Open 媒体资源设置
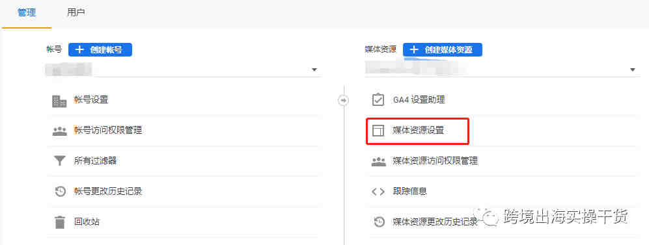 pyautogui.click(x=418, y=131)
